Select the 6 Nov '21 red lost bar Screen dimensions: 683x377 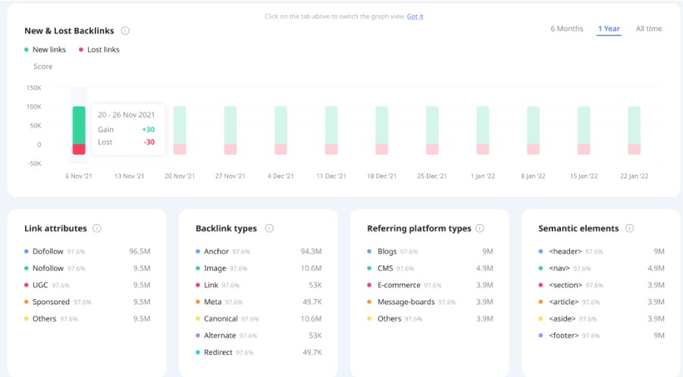pos(79,149)
